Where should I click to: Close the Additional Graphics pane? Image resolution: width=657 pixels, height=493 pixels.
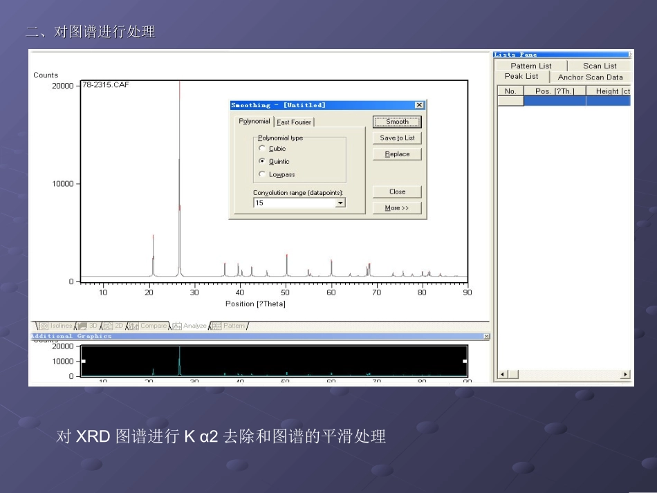(486, 336)
